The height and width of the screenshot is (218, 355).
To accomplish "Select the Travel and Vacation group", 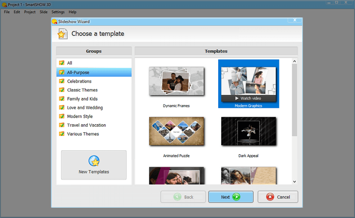I will click(94, 125).
